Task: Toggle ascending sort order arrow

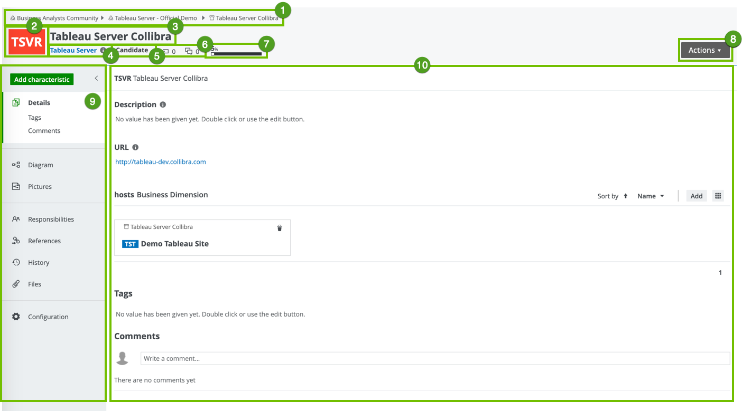Action: [625, 196]
